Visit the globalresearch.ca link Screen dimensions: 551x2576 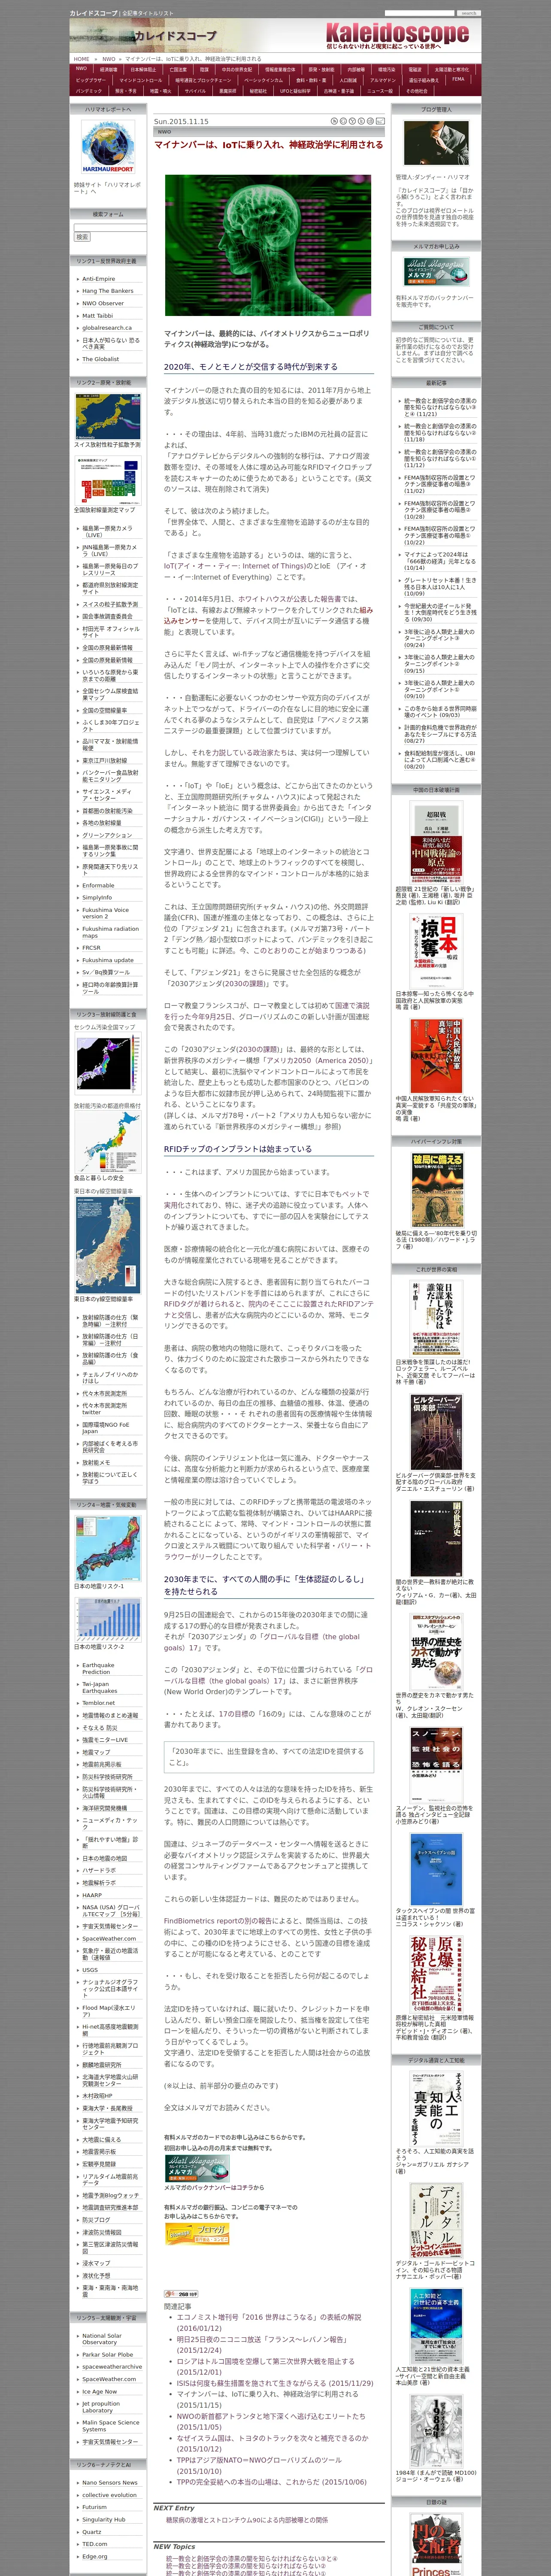click(x=106, y=327)
